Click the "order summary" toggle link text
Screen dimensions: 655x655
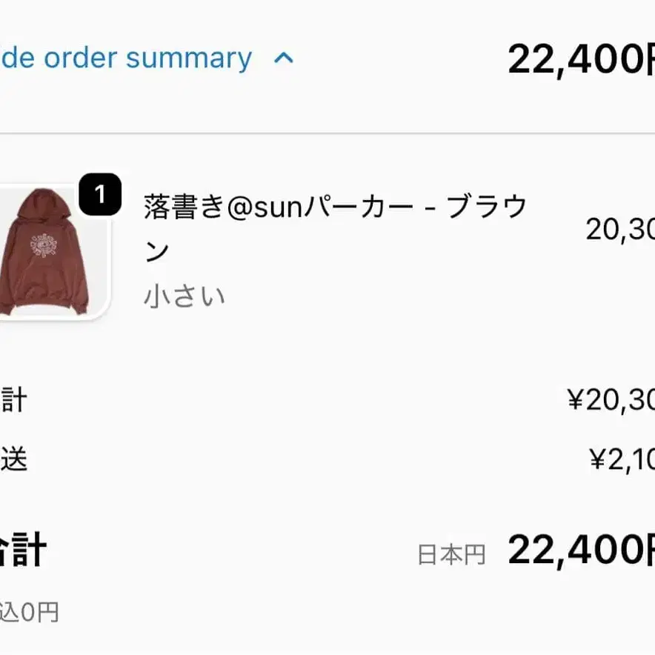(126, 58)
